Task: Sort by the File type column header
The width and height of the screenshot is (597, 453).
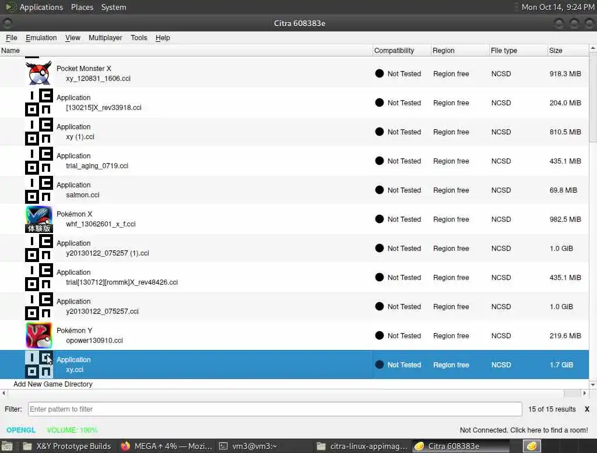Action: click(518, 50)
